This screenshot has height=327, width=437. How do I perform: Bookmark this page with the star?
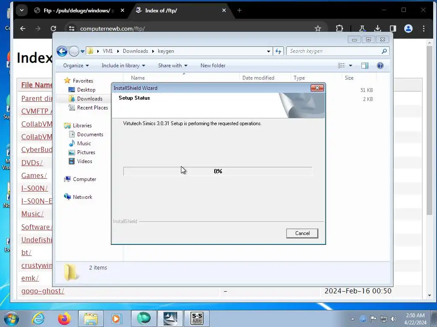318,29
